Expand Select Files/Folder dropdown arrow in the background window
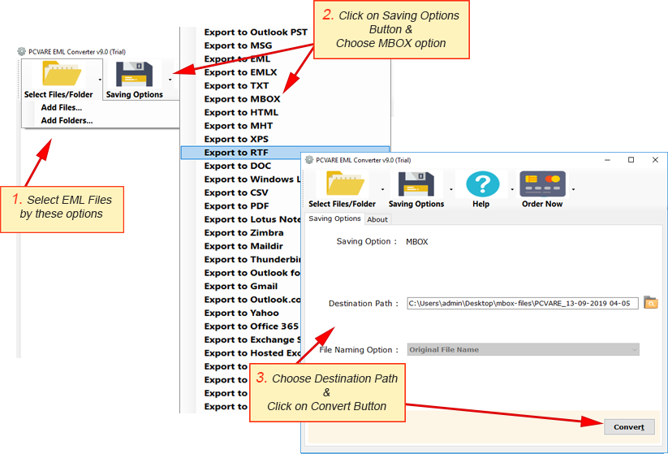The width and height of the screenshot is (668, 454). [x=100, y=80]
